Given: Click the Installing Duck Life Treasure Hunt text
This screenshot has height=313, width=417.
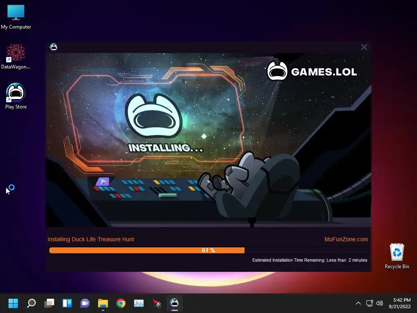Looking at the screenshot, I should pyautogui.click(x=91, y=239).
